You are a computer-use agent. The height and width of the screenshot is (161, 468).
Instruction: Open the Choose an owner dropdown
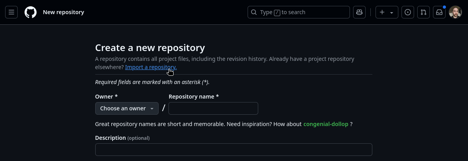(127, 108)
